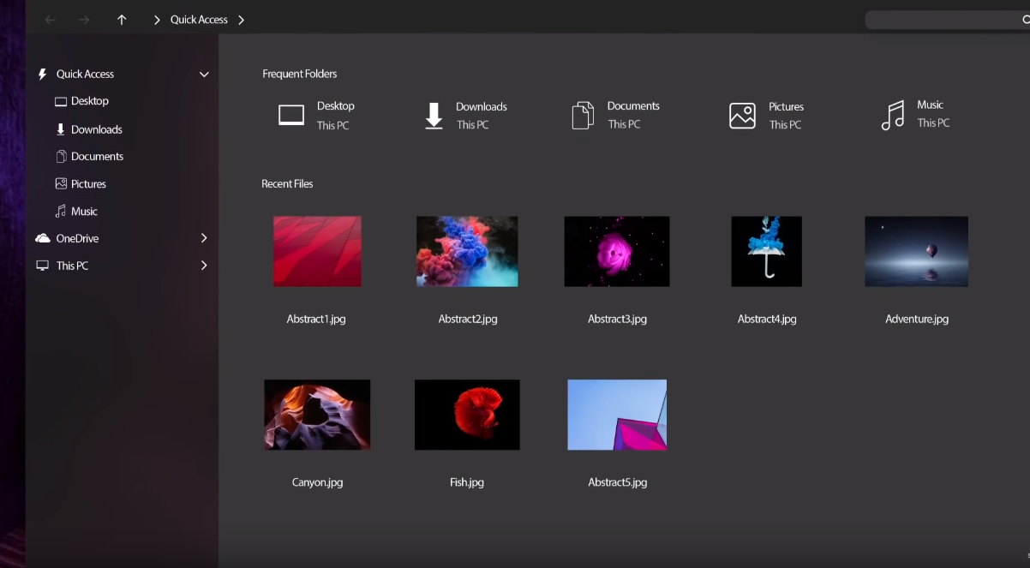
Task: Click the back navigation arrow
Action: tap(50, 20)
